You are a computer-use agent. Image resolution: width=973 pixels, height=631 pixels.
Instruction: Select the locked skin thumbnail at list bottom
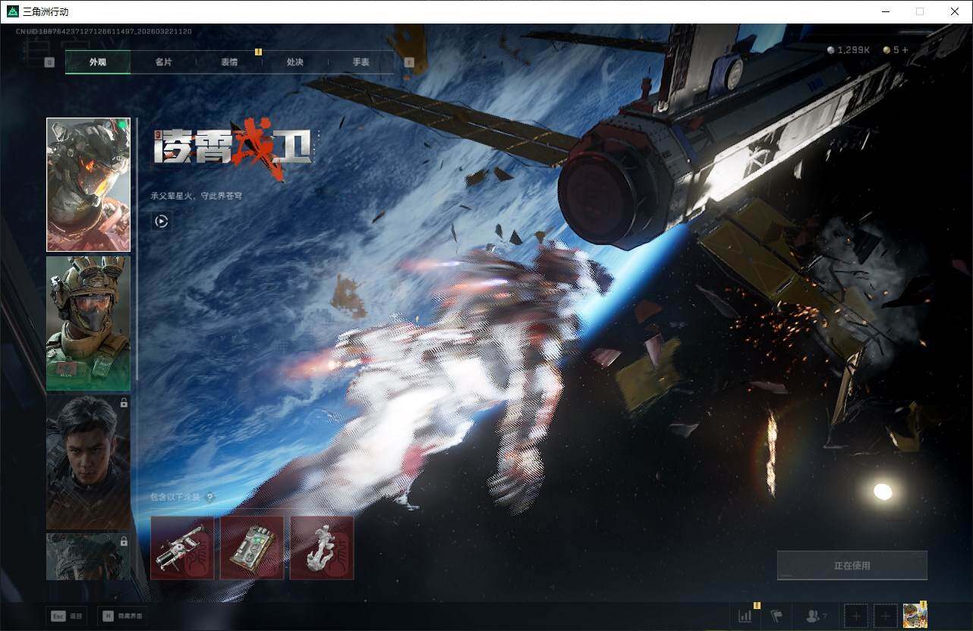[88, 557]
